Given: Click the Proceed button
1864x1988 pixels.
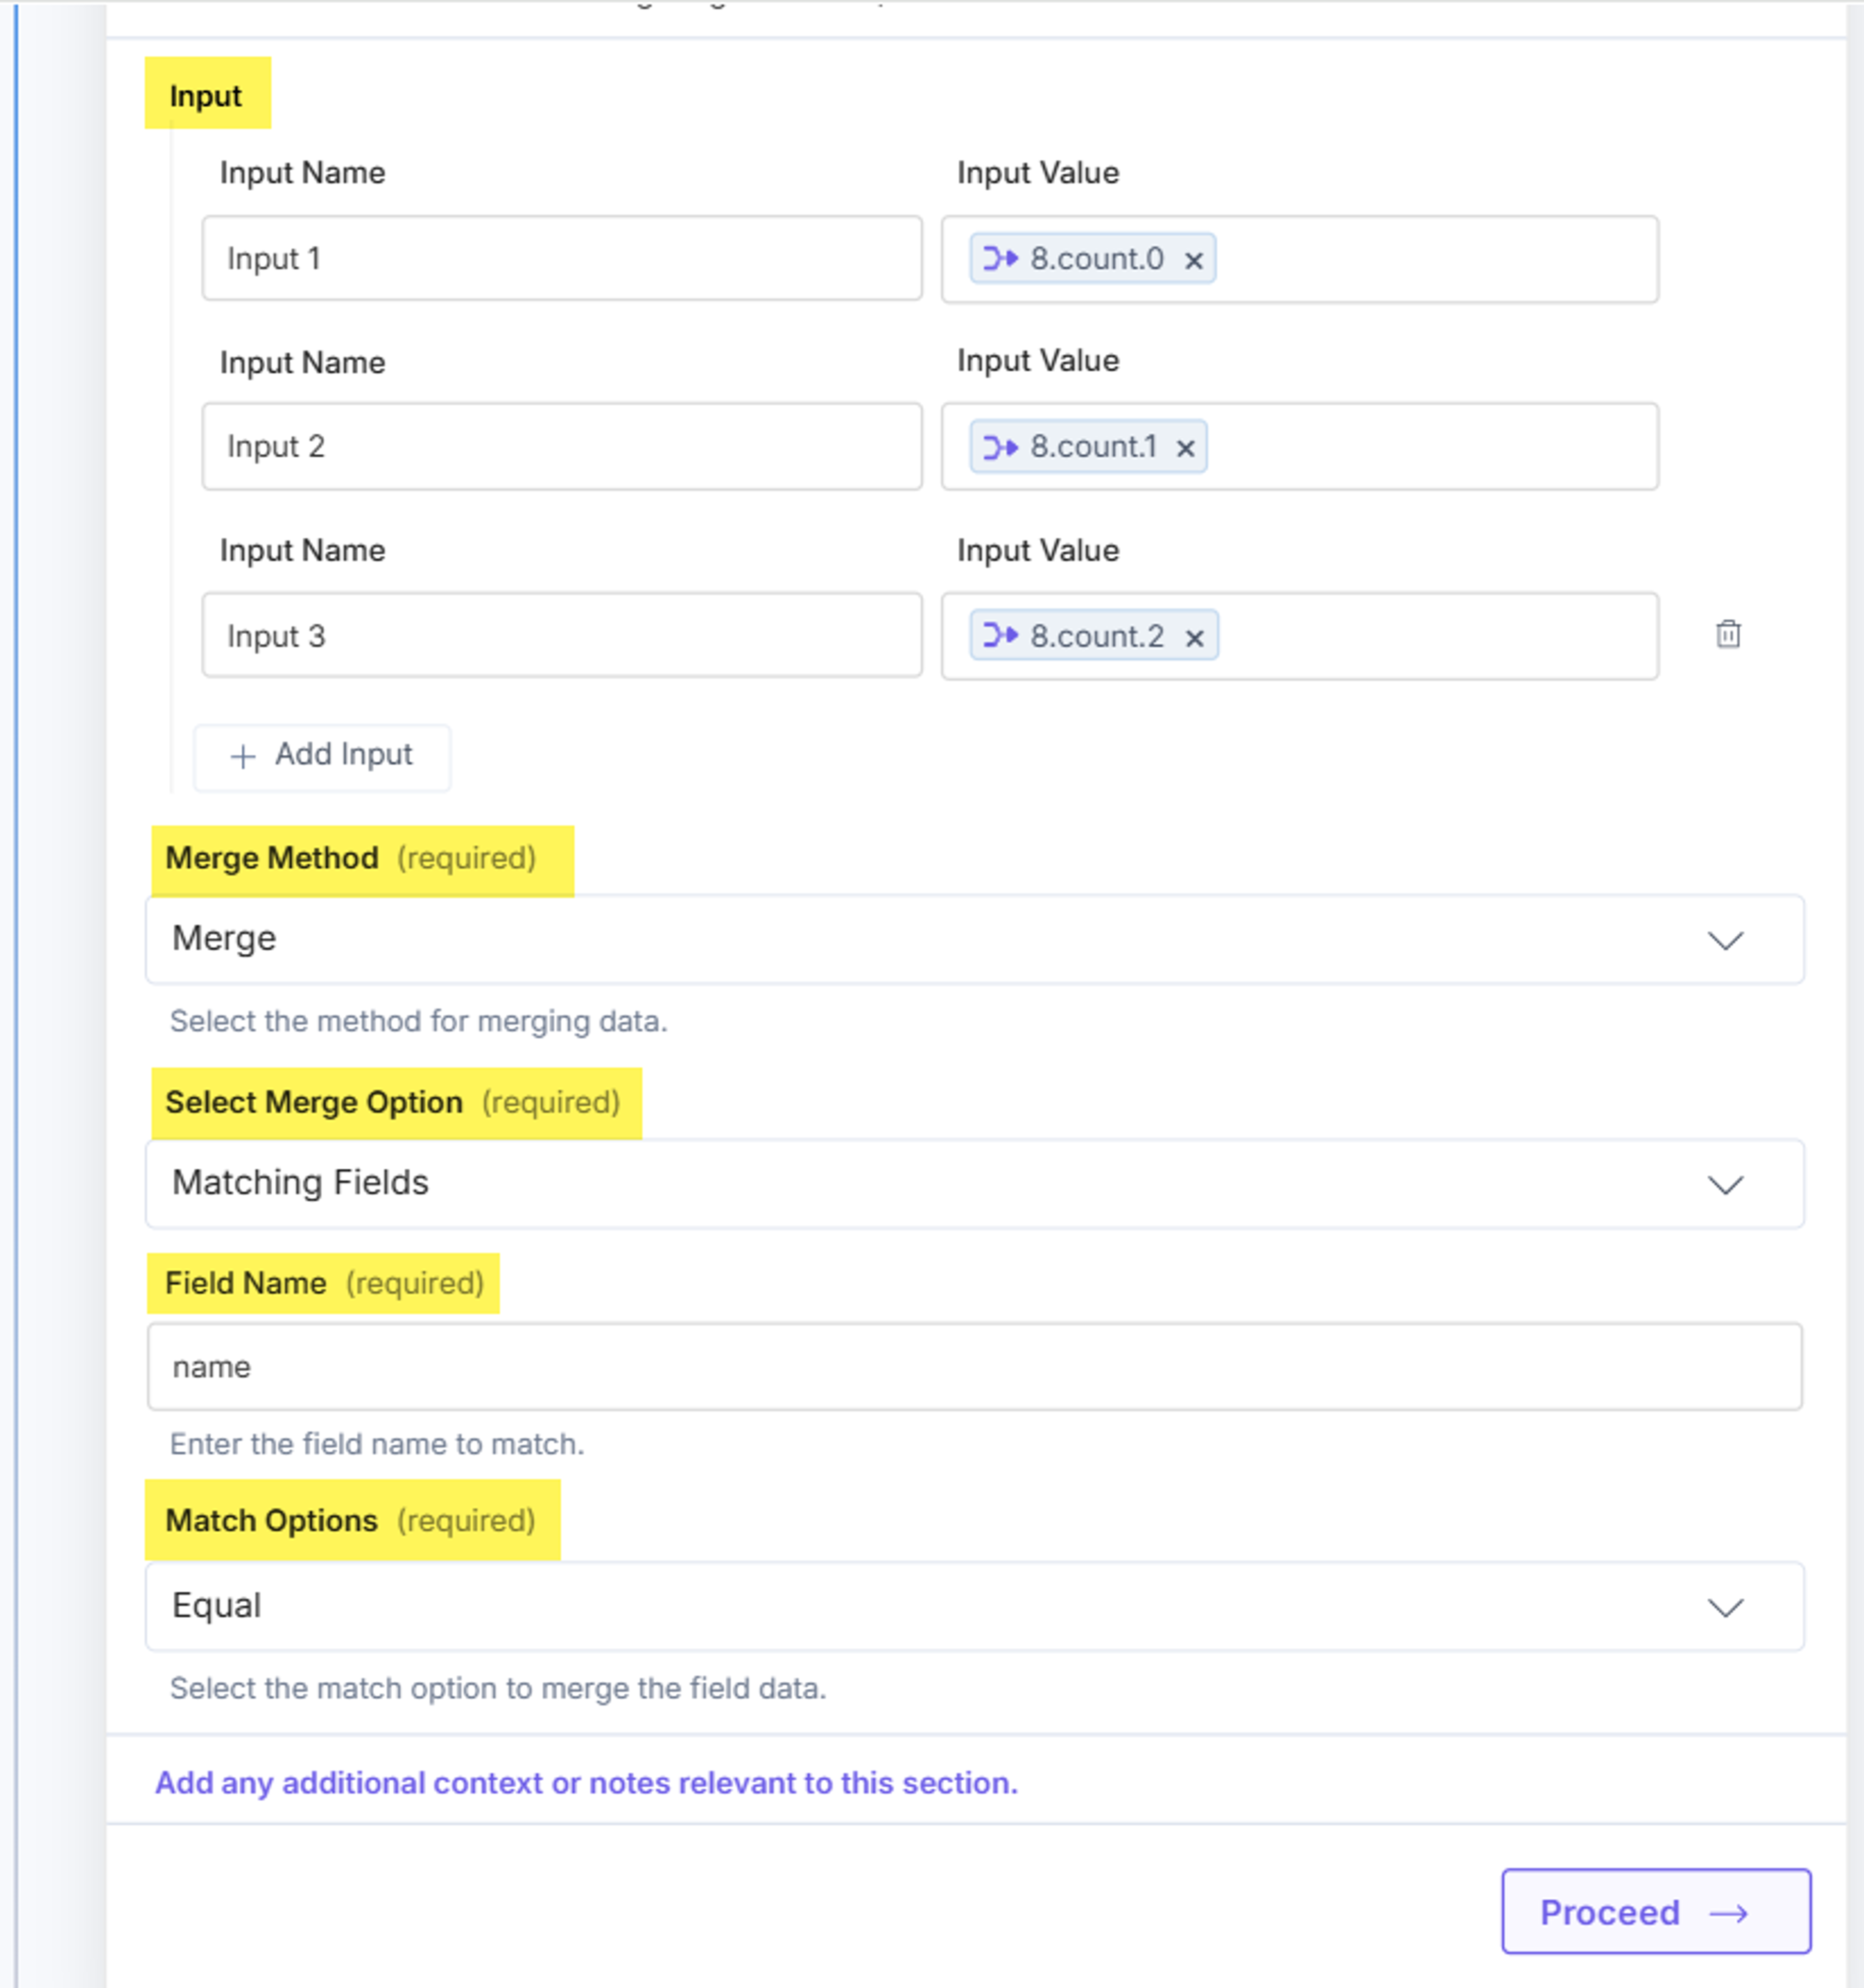Looking at the screenshot, I should click(x=1656, y=1911).
